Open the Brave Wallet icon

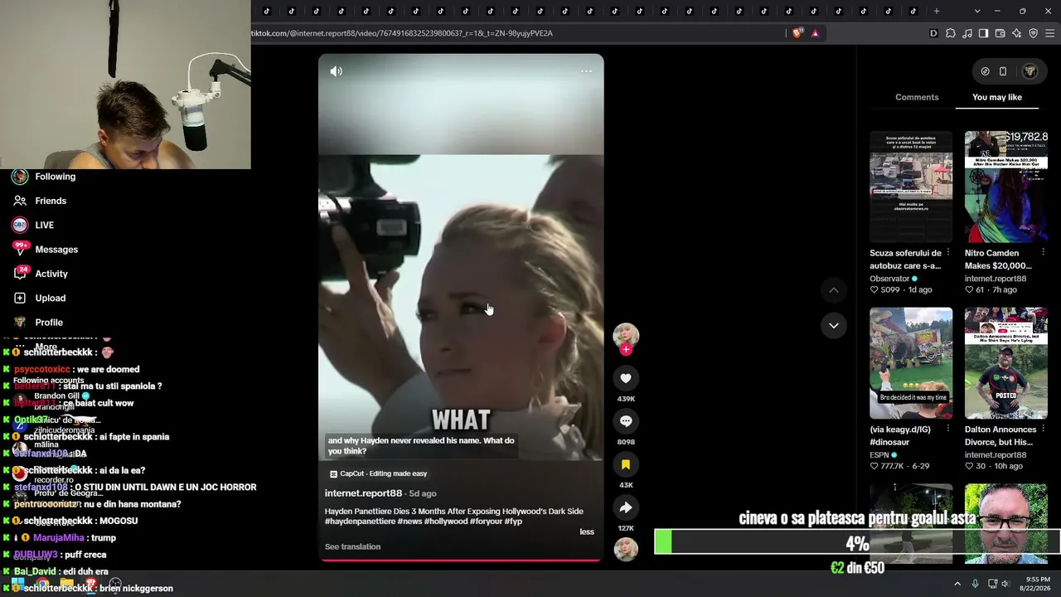point(1000,33)
